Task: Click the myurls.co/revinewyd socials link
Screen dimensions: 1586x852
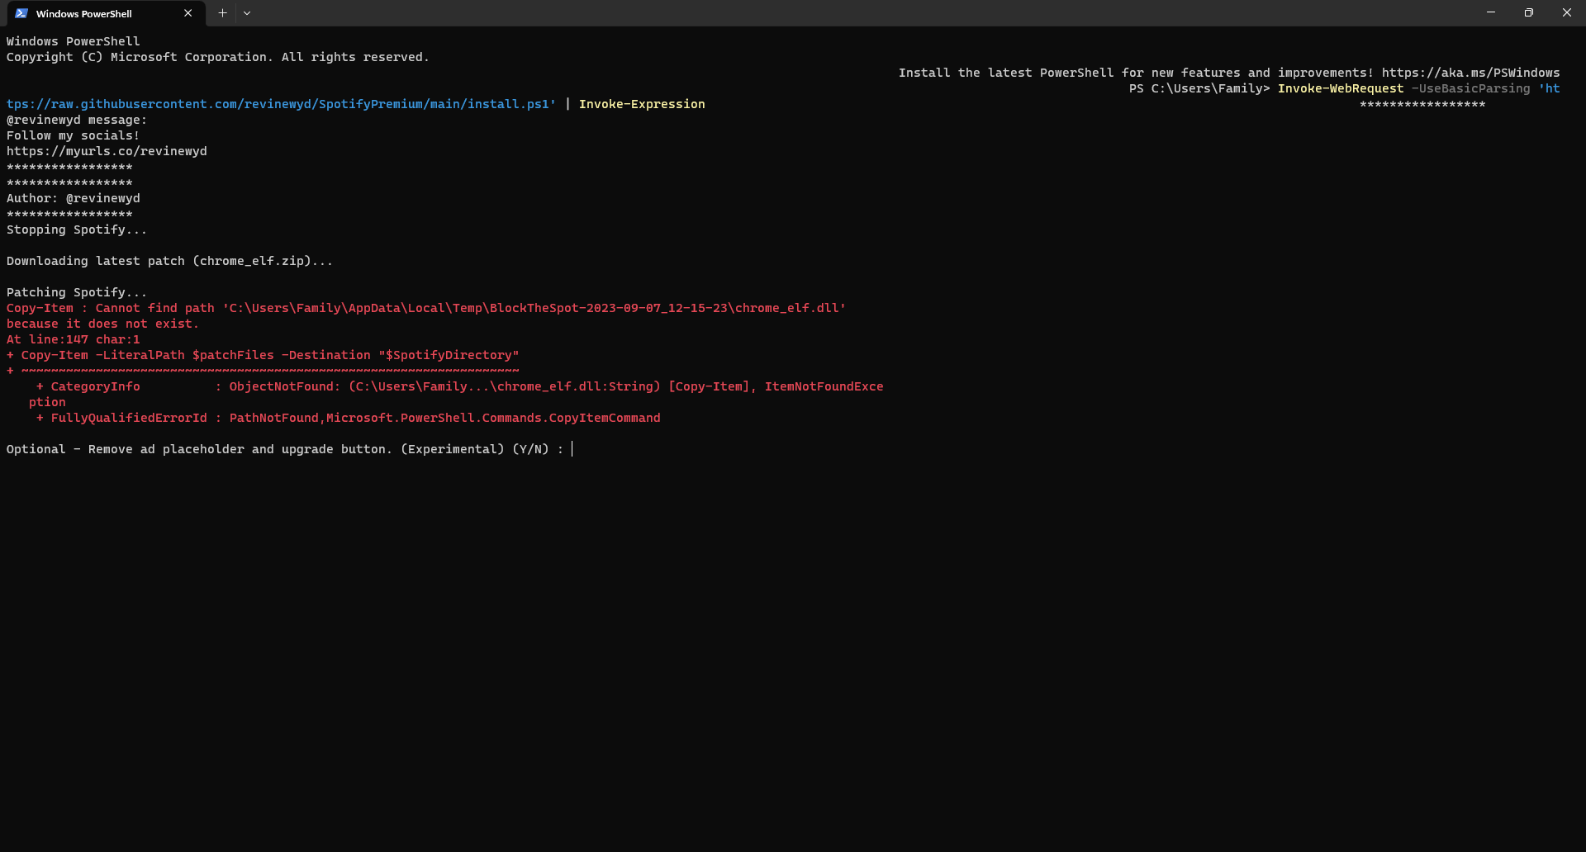Action: coord(107,151)
